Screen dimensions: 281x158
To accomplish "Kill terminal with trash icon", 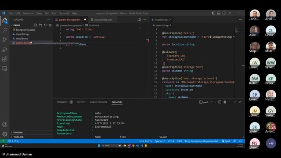I will point(225,102).
